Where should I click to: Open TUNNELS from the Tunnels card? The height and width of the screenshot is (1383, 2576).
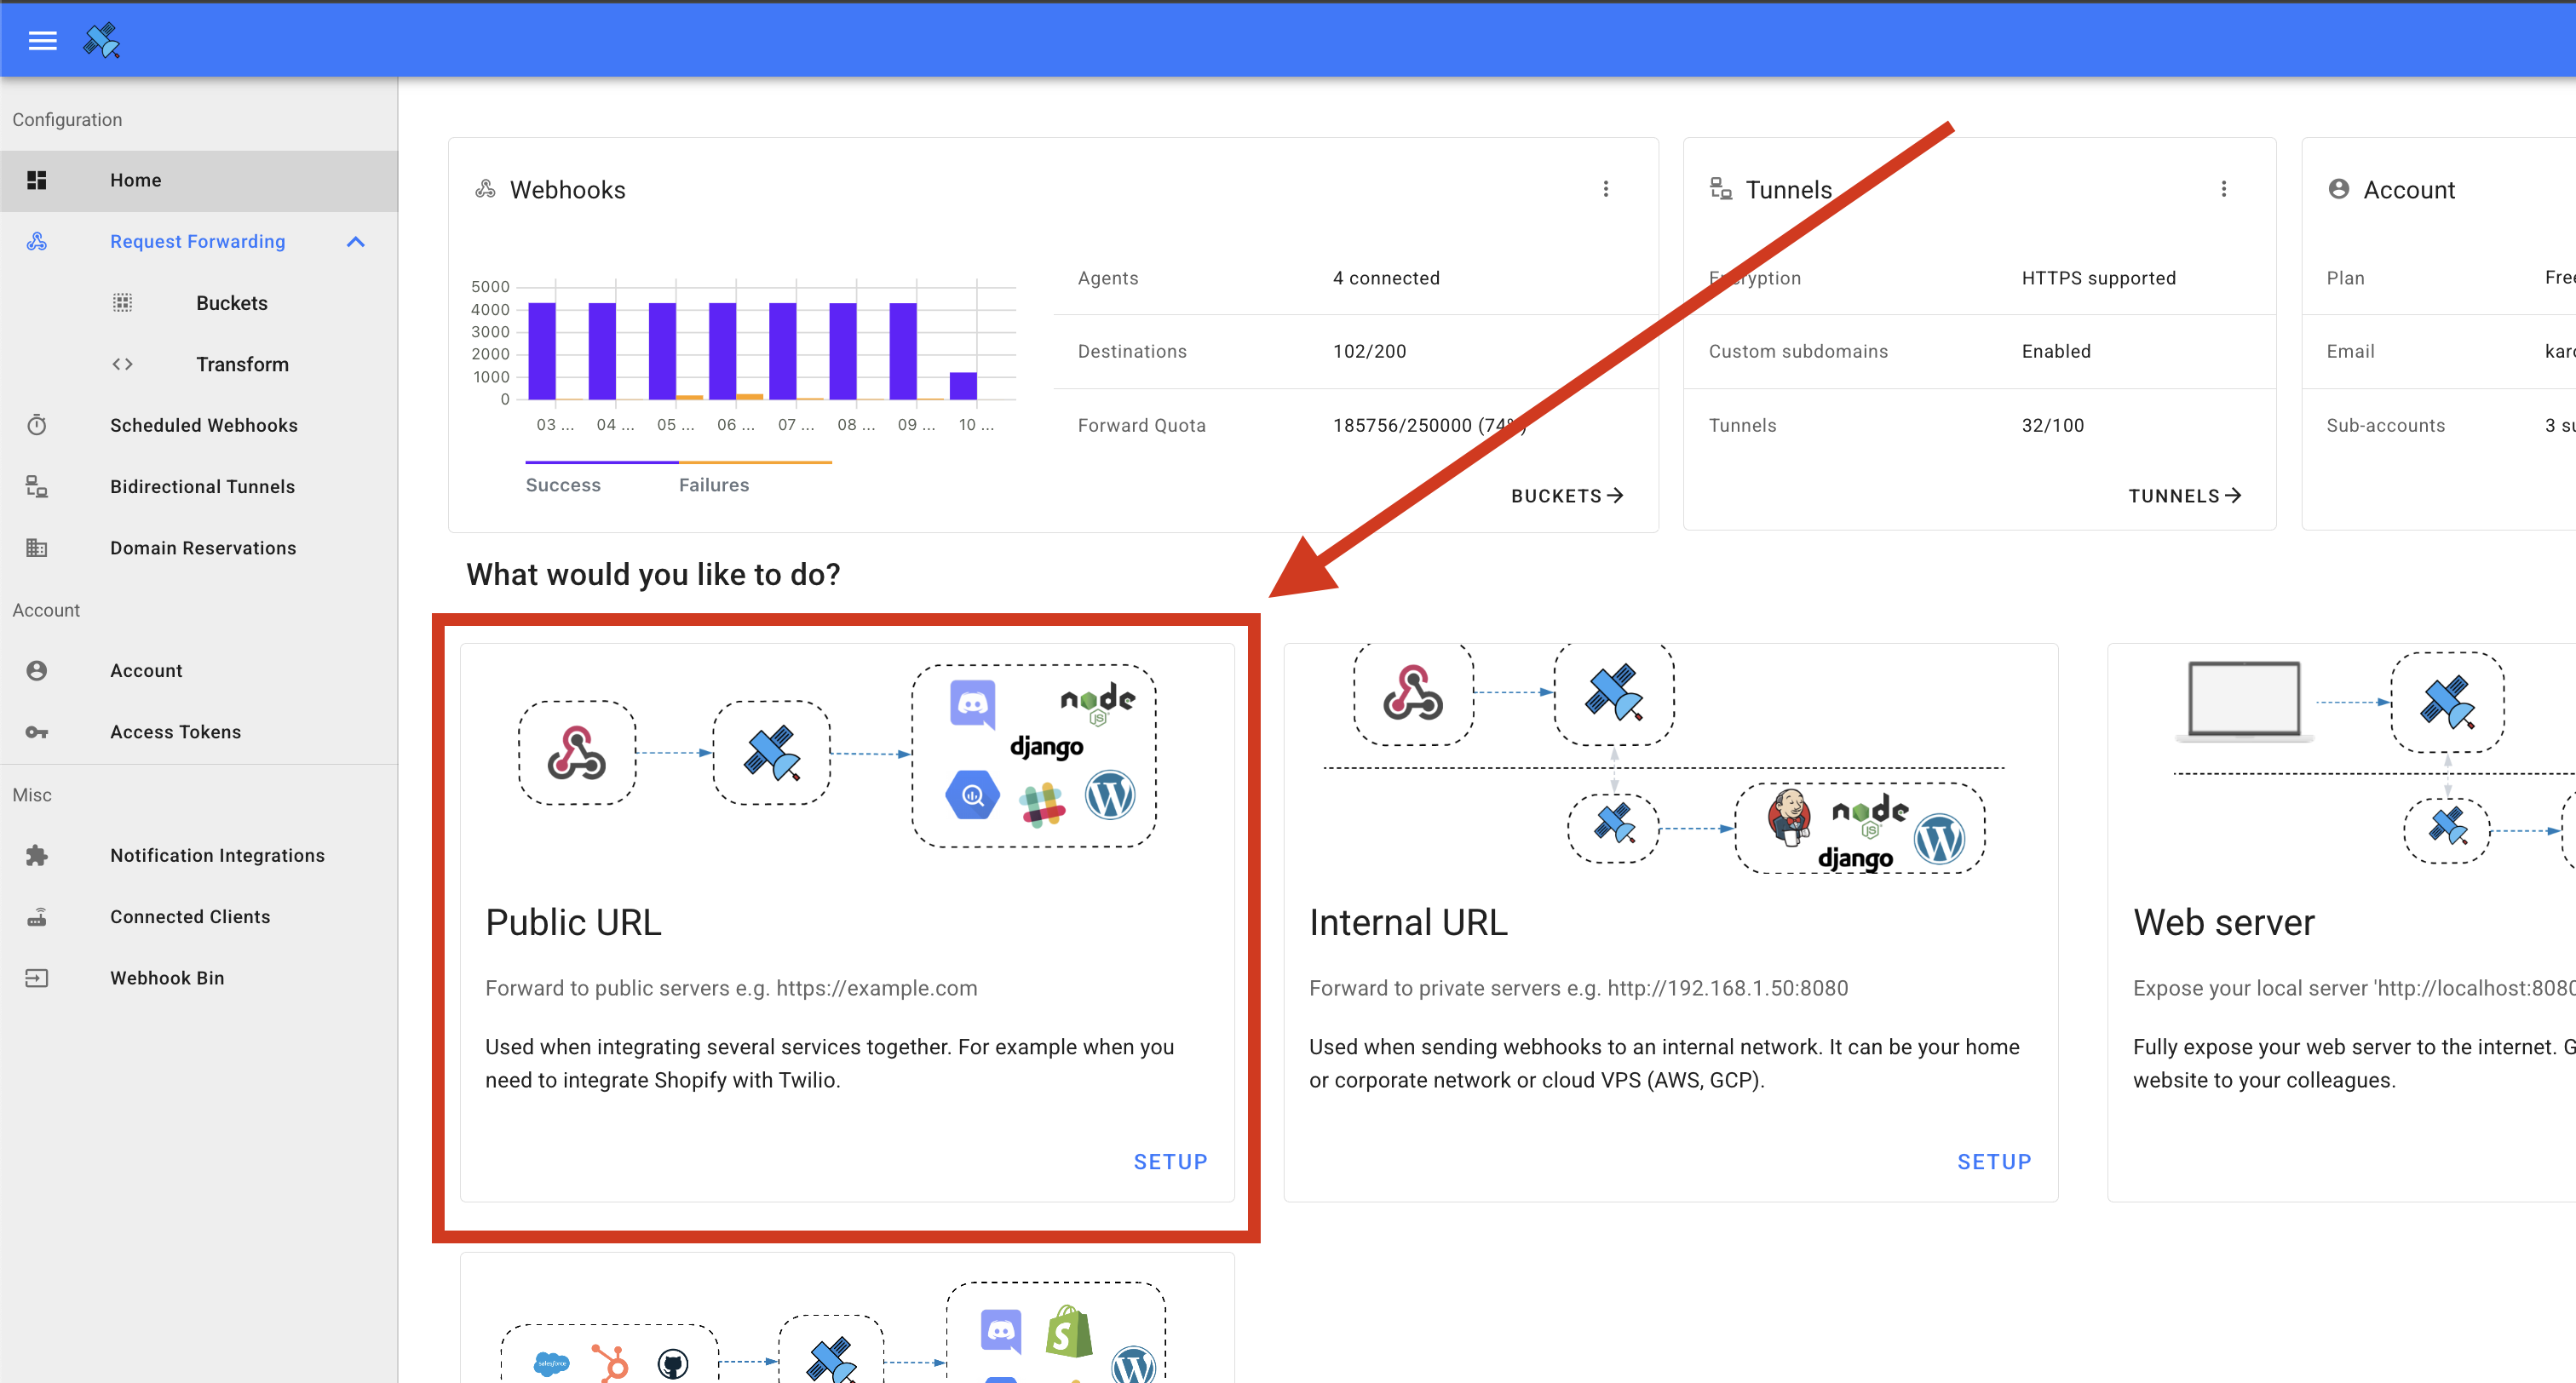(2184, 495)
